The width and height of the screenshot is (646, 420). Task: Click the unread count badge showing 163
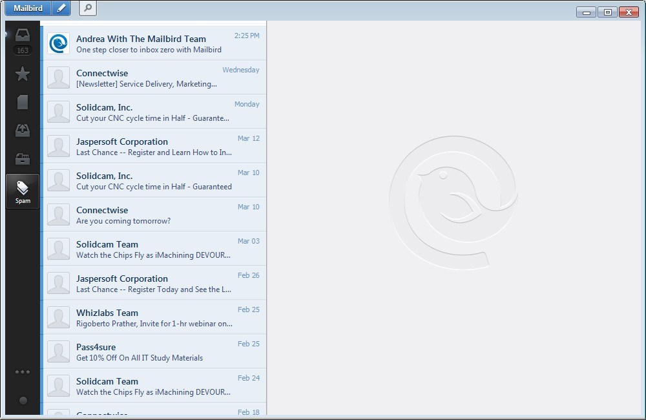(22, 49)
